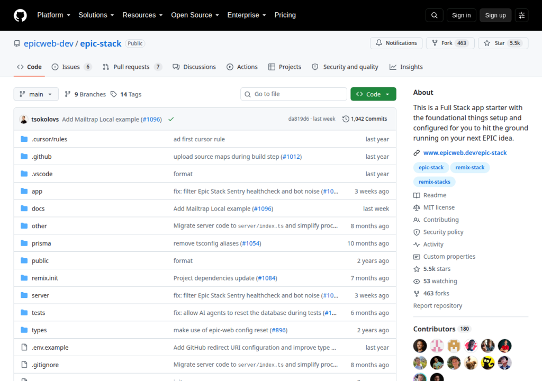Click the file icon for .gitignore
Viewport: 542px width, 381px height.
click(24, 365)
